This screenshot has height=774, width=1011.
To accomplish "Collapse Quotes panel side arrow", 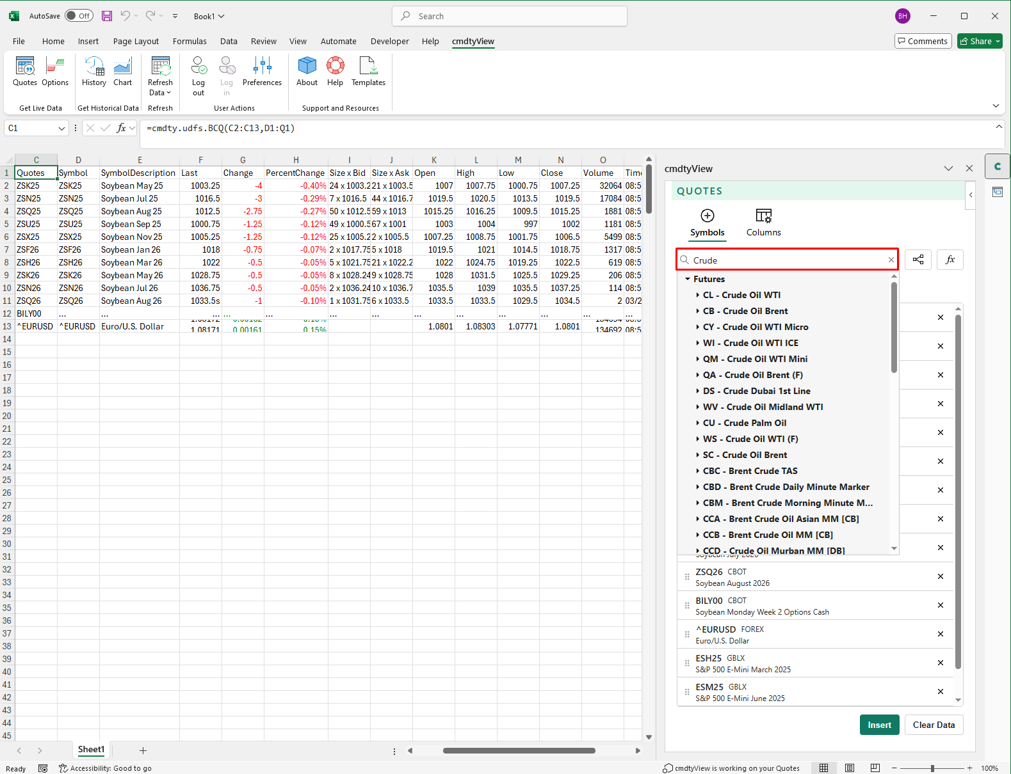I will point(971,194).
